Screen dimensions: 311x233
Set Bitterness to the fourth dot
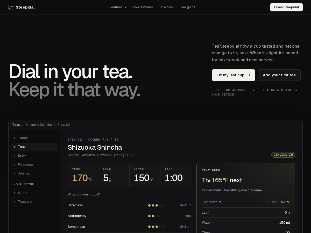tap(160, 206)
